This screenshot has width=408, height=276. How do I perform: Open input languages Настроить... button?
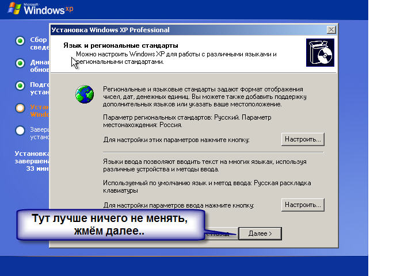point(303,205)
